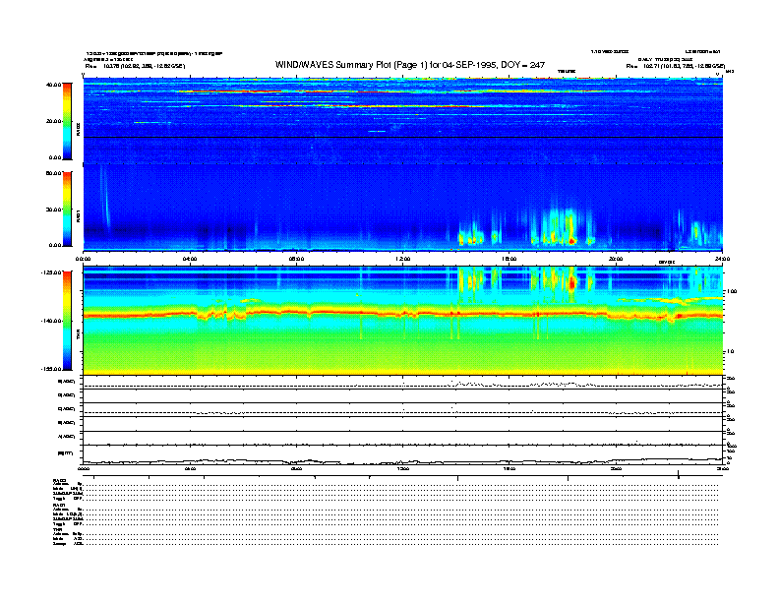Select the -125.00 label on TNR scale
Screen dimensions: 779x602
coord(51,272)
